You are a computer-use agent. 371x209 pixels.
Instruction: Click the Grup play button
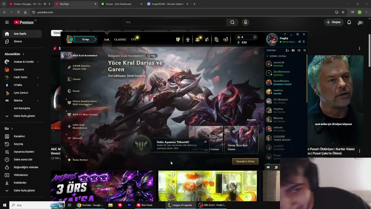click(x=86, y=39)
